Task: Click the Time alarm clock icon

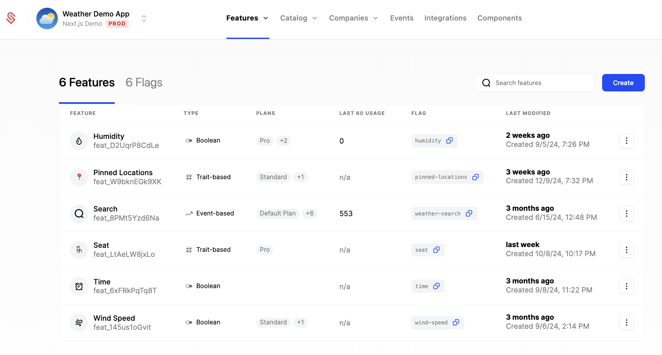Action: 79,286
